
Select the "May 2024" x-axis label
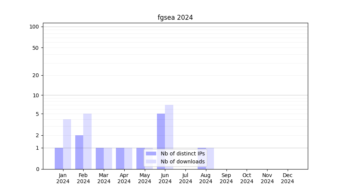(x=144, y=178)
